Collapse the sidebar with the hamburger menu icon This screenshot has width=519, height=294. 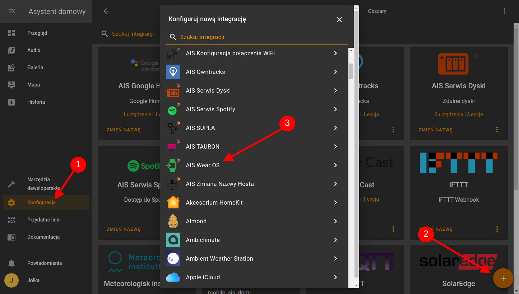[x=11, y=11]
